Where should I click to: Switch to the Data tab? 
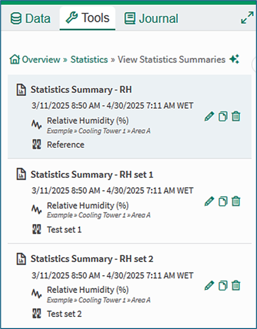pyautogui.click(x=30, y=18)
